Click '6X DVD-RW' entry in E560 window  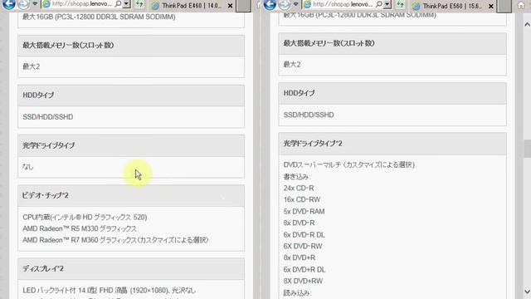(x=303, y=247)
